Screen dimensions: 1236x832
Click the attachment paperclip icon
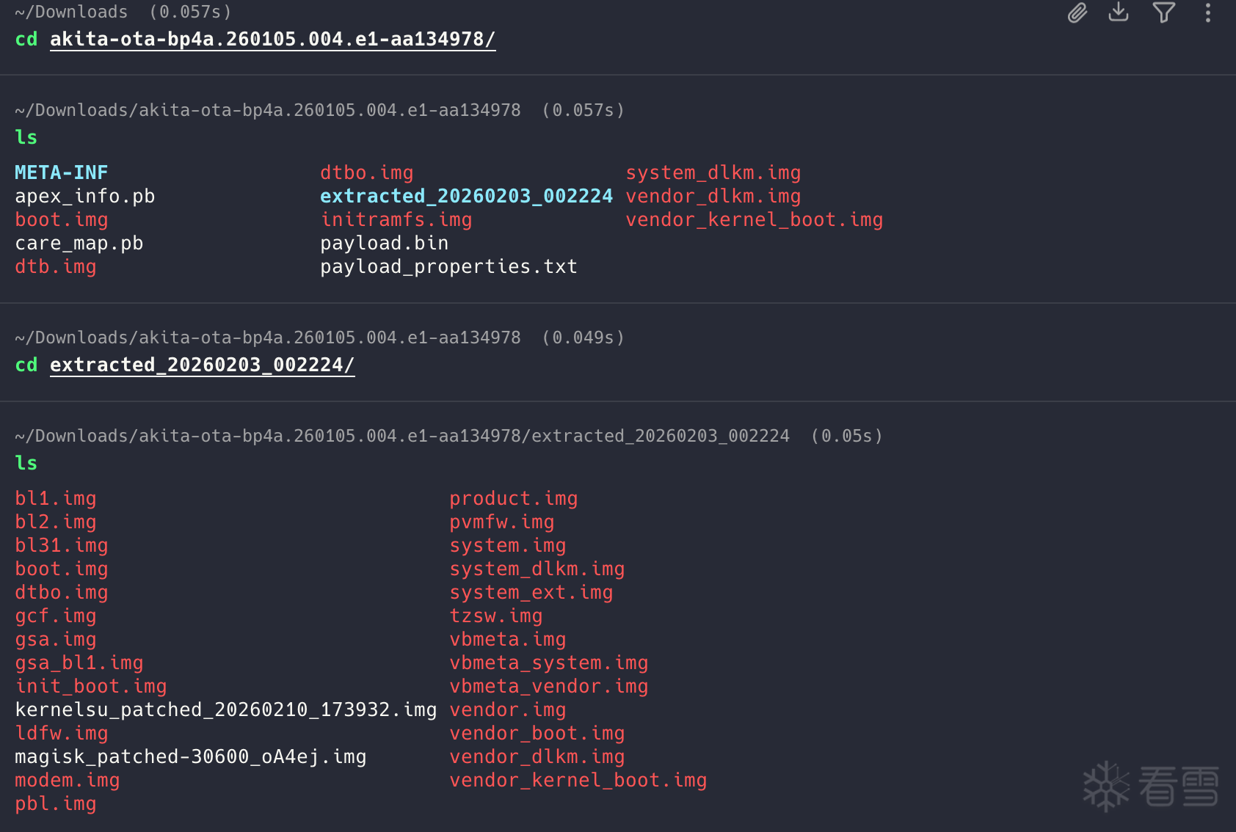click(1077, 12)
